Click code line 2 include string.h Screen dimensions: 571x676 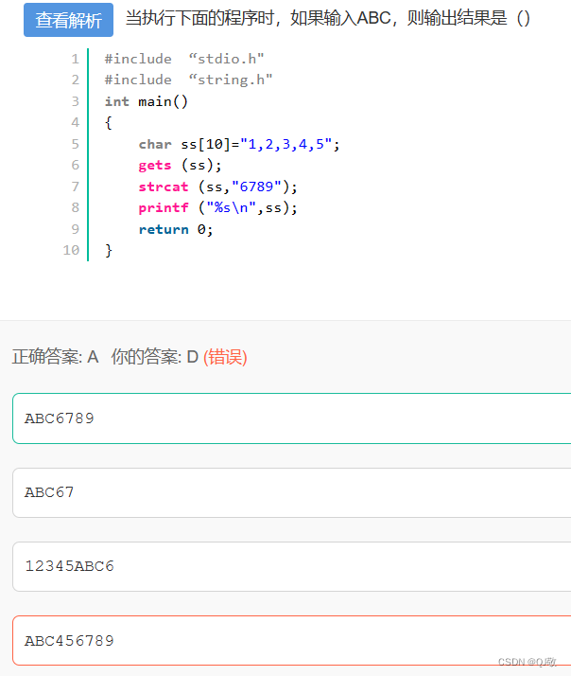click(x=189, y=80)
